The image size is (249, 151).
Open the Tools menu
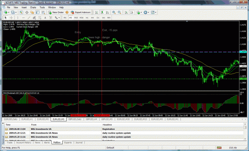tap(42, 8)
